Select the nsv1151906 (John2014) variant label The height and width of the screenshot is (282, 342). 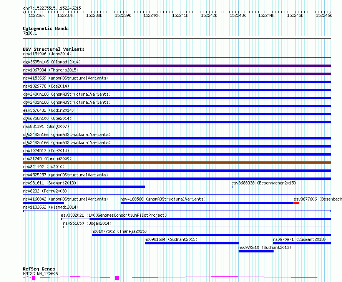[x=47, y=54]
